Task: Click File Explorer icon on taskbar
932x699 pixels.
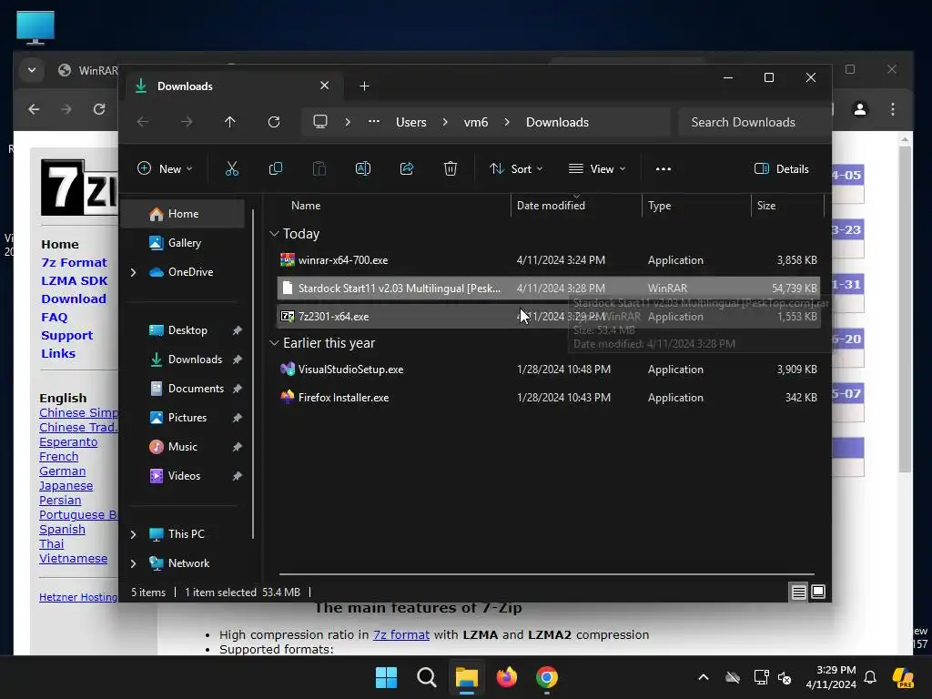Action: (467, 677)
